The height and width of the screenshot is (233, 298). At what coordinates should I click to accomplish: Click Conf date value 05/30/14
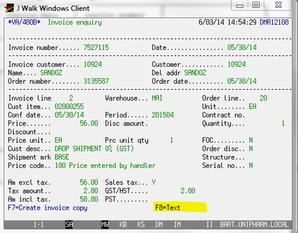[x=69, y=115]
